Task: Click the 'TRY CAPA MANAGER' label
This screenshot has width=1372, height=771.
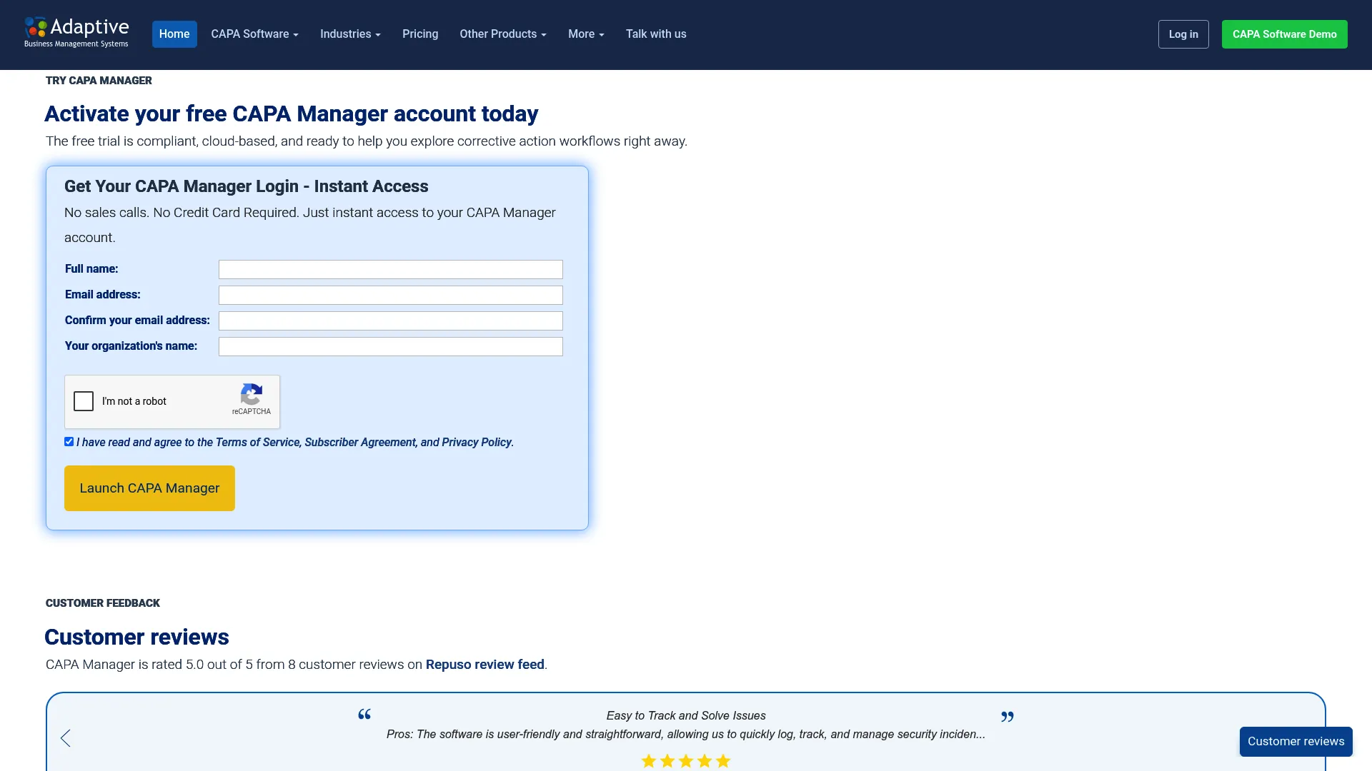Action: tap(99, 81)
